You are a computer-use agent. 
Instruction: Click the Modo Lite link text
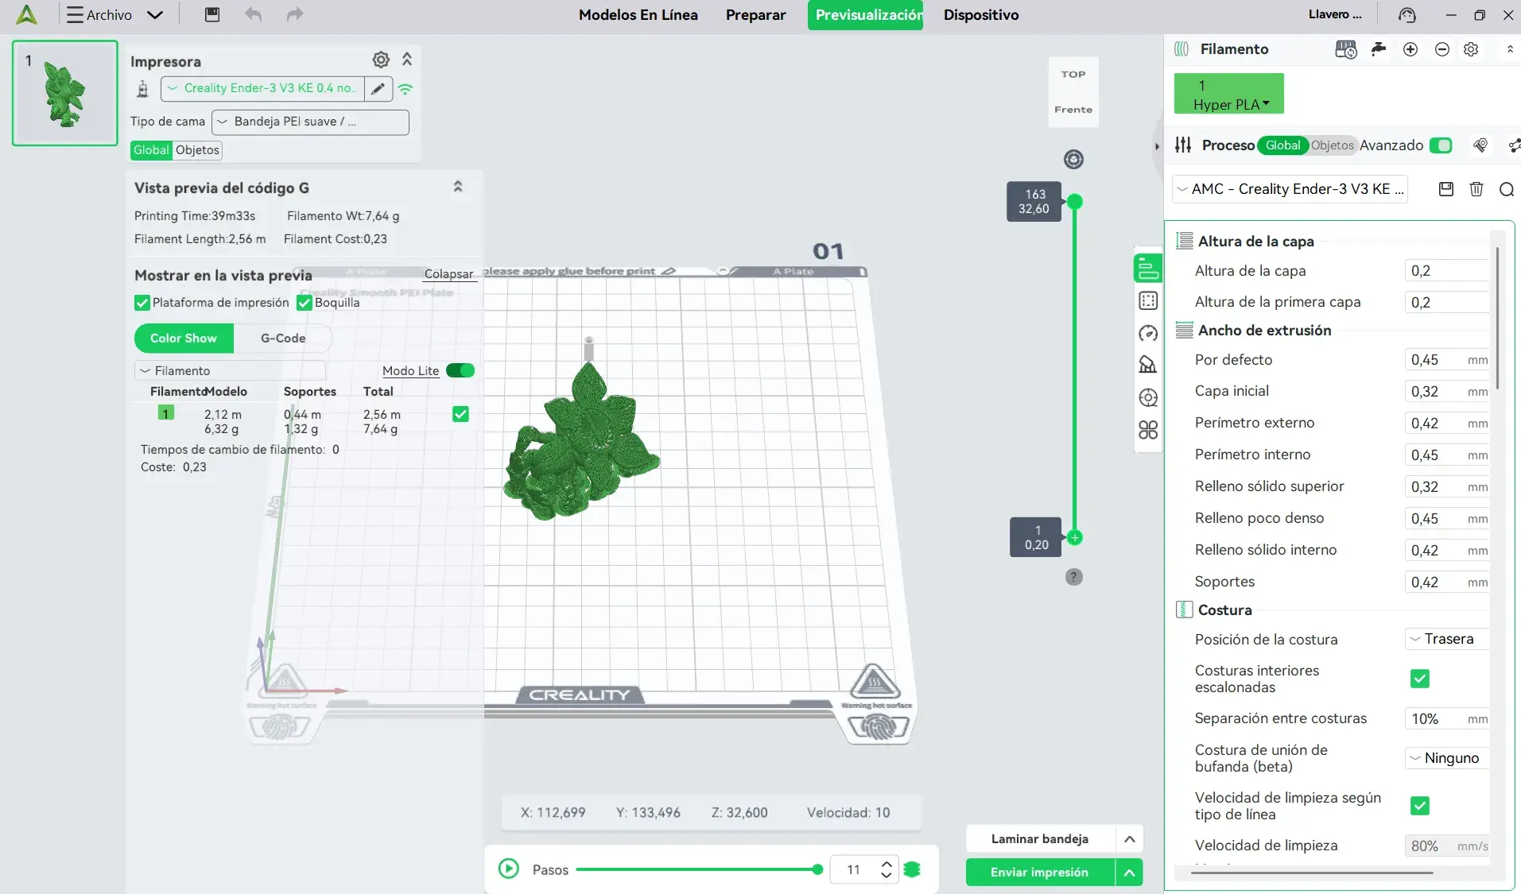pos(411,370)
